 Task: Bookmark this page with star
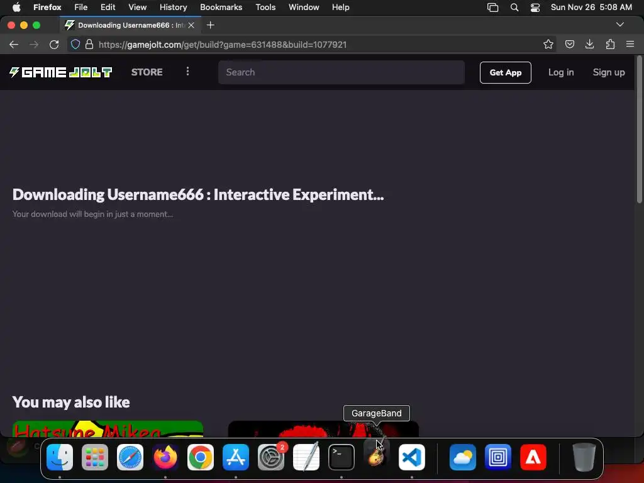point(548,45)
